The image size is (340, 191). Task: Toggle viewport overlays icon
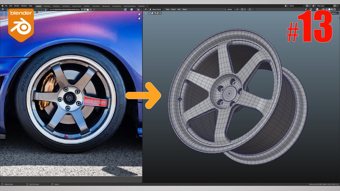317,9
